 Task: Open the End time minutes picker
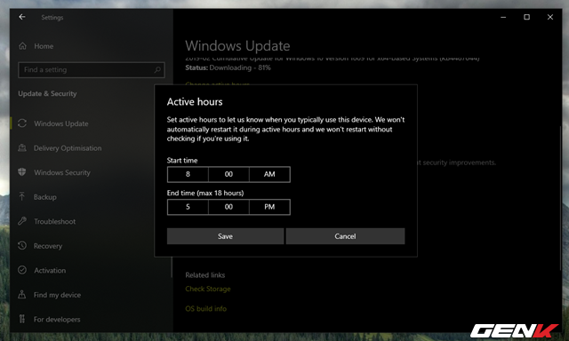coord(228,207)
